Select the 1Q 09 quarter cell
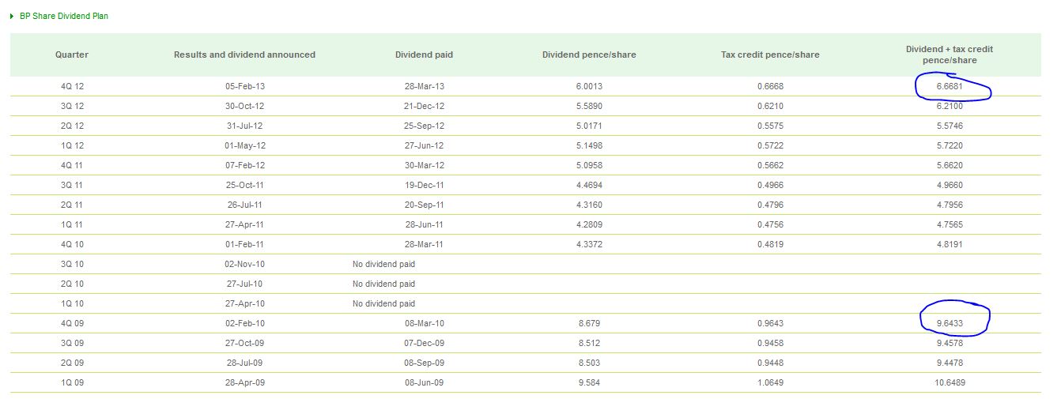 (x=72, y=382)
